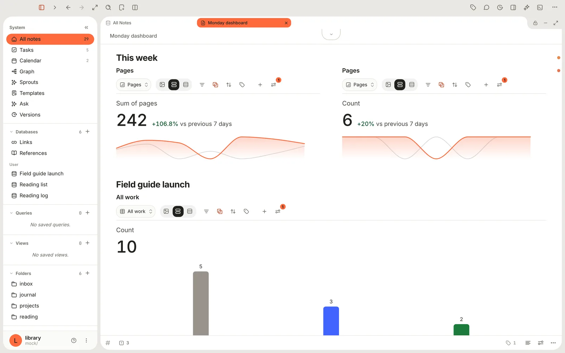Open the comments speech-bubble icon
The height and width of the screenshot is (353, 565).
(x=487, y=7)
